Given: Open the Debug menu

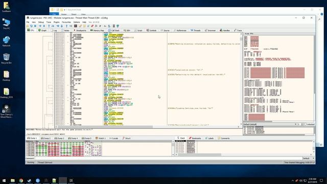Looking at the screenshot, I should coord(41,22).
